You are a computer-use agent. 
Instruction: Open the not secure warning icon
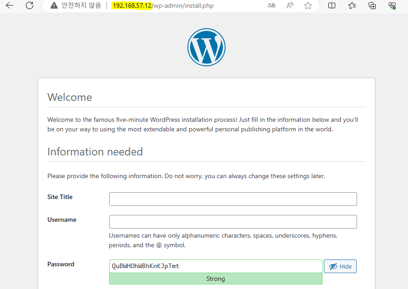click(x=54, y=5)
